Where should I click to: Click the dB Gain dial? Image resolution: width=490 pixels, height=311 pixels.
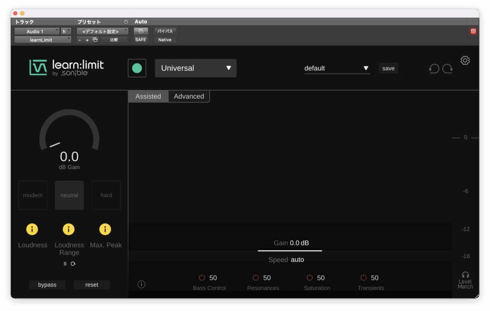(69, 131)
